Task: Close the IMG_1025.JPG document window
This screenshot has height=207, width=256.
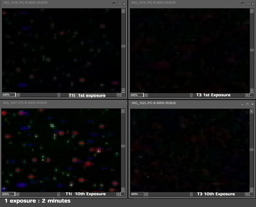Action: [252, 104]
